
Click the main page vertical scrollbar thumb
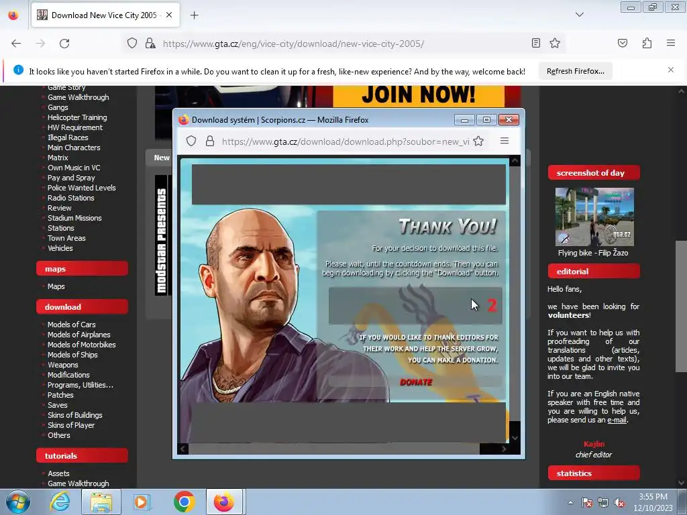click(x=680, y=306)
